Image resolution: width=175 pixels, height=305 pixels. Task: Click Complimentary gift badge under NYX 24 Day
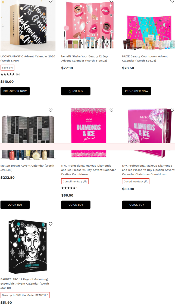tap(75, 181)
